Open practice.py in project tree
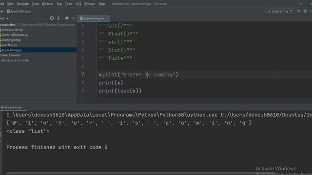The height and width of the screenshot is (175, 312). pos(9,45)
